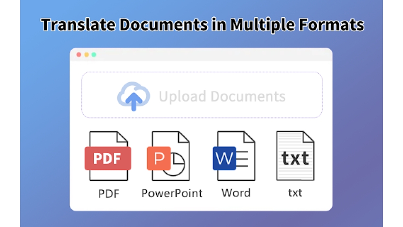Click the "Translate Documents in Multiple Formats" heading
403x227 pixels.
click(203, 25)
